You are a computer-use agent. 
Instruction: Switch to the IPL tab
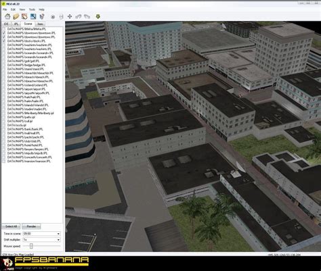pyautogui.click(x=16, y=24)
